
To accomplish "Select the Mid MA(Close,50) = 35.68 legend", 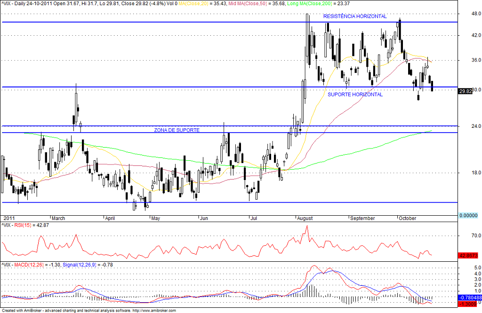I will point(257,4).
